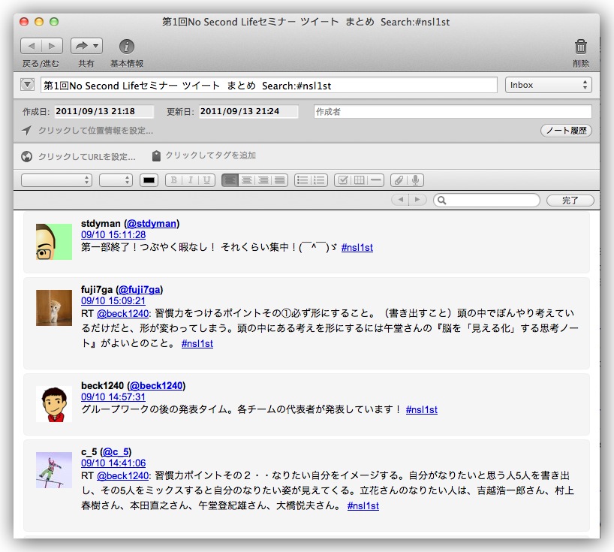The width and height of the screenshot is (614, 552).
Task: Apply bulleted list formatting
Action: pos(302,180)
